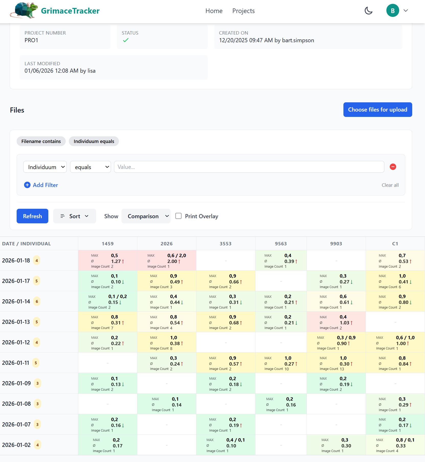
Task: Click the green status checkmark
Action: pos(126,40)
